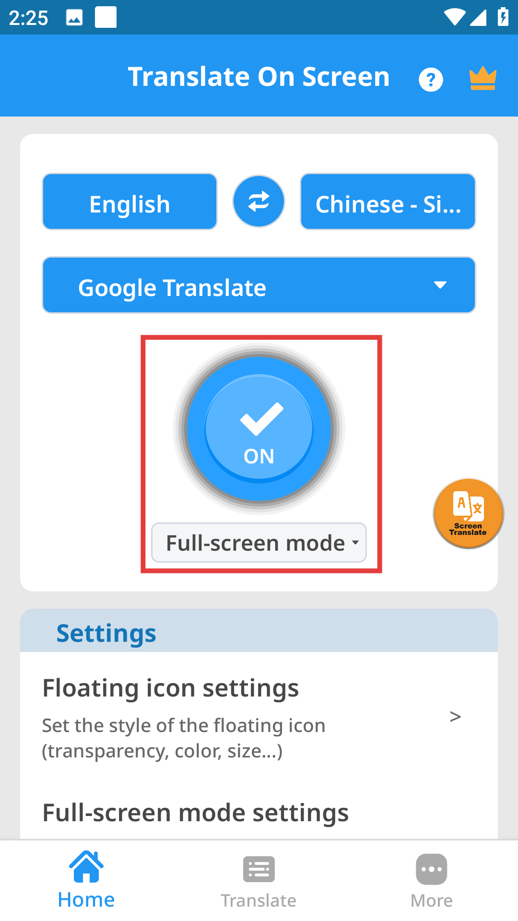Tap the Translate On Screen title

tap(259, 77)
